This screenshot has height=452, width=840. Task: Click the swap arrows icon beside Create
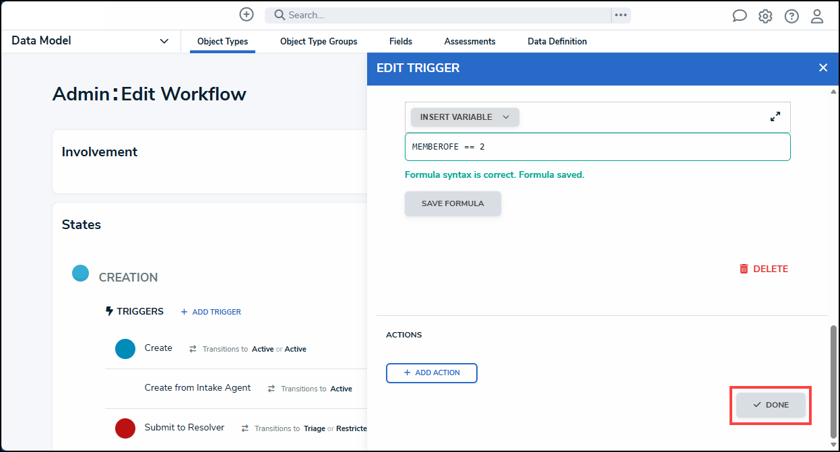click(193, 349)
